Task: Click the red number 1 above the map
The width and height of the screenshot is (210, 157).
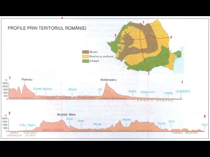Action: pyautogui.click(x=143, y=22)
